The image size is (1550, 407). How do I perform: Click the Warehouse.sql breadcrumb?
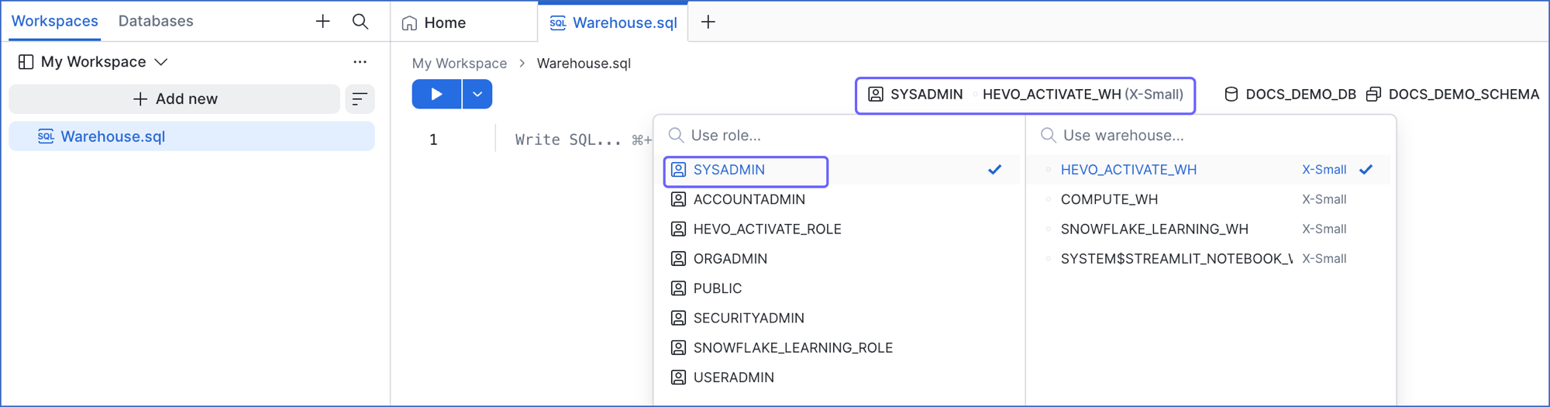tap(584, 64)
